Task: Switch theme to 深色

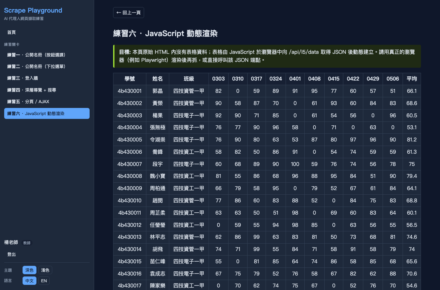Action: tap(29, 270)
